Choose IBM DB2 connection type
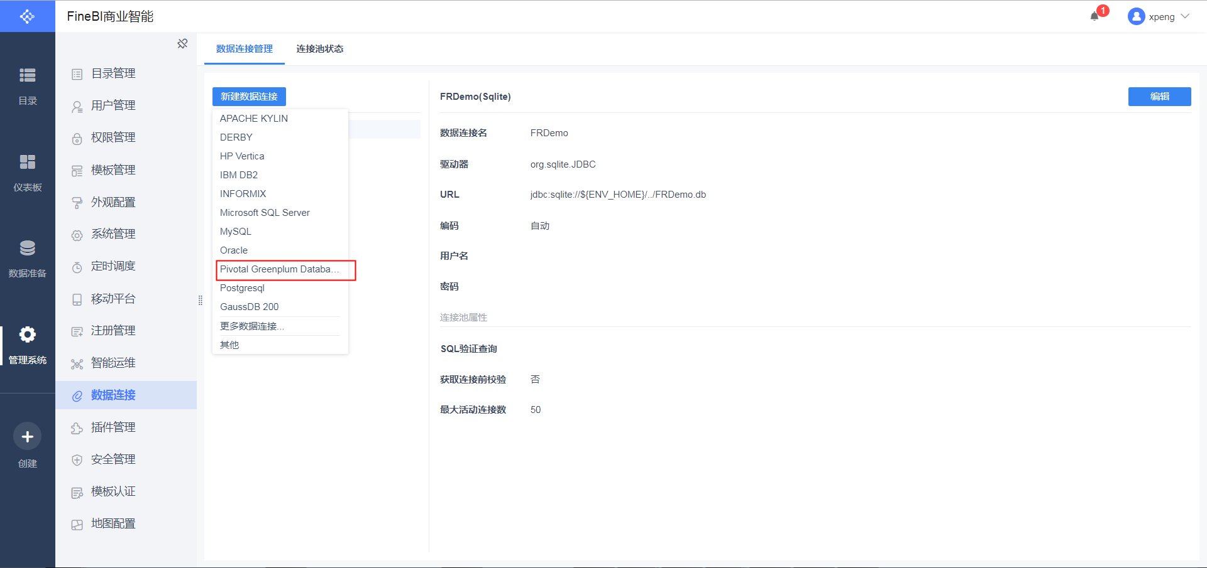 click(280, 175)
